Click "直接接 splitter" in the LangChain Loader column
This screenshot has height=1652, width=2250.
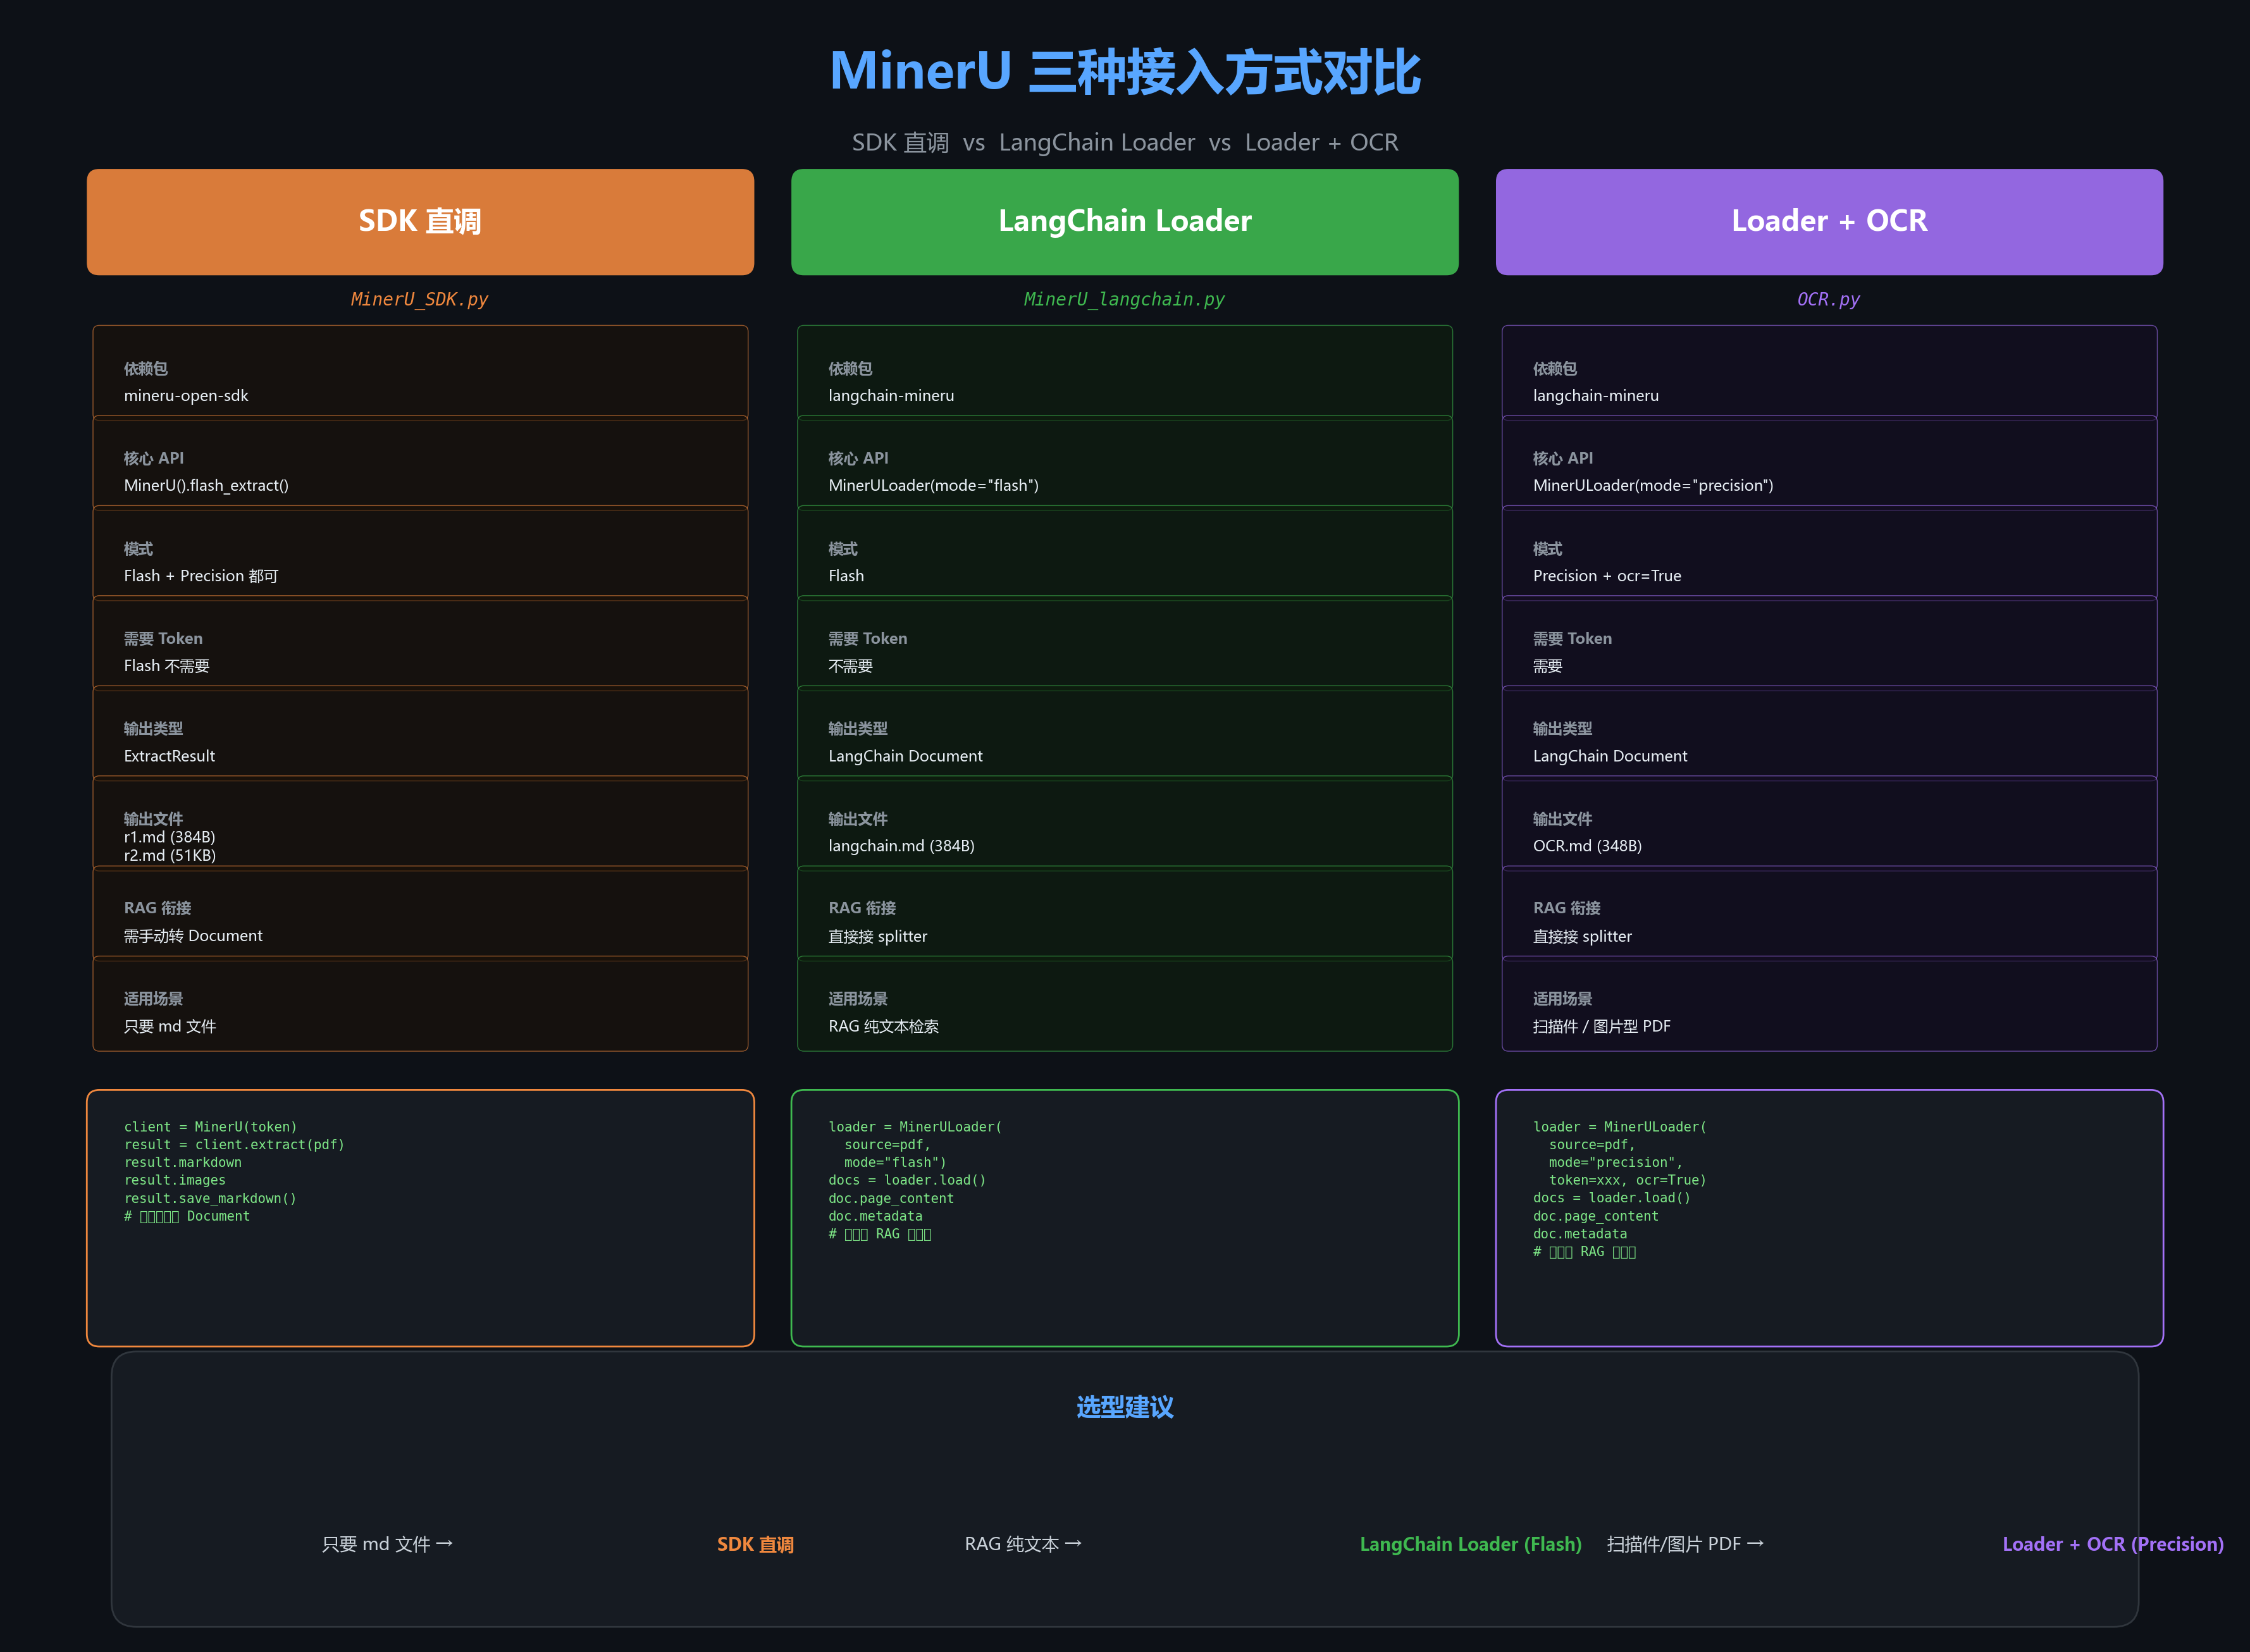[x=878, y=937]
